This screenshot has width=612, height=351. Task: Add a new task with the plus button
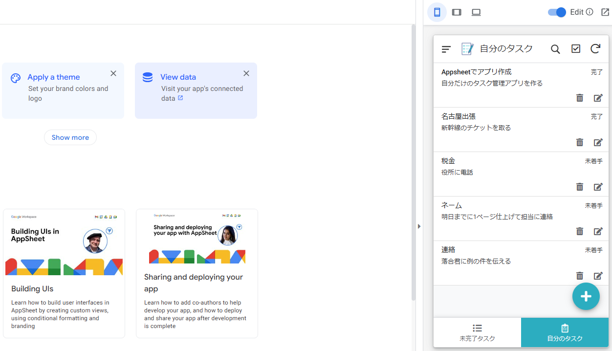coord(586,296)
